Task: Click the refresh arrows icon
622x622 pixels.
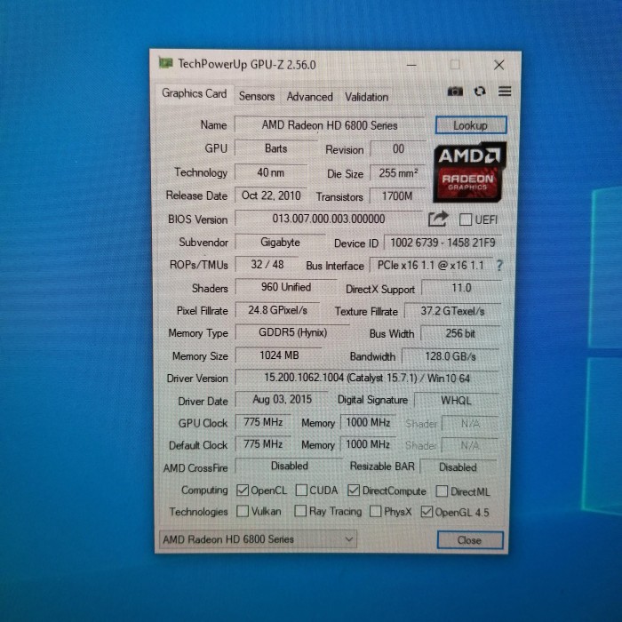Action: tap(480, 92)
